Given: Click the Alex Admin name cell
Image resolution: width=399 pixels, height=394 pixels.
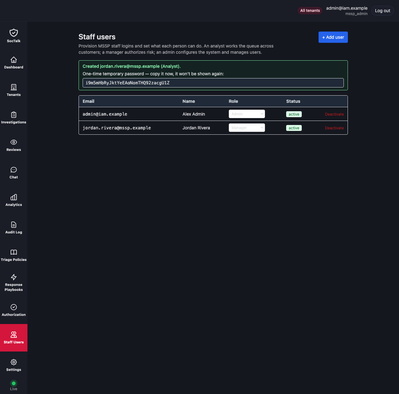Looking at the screenshot, I should point(194,114).
